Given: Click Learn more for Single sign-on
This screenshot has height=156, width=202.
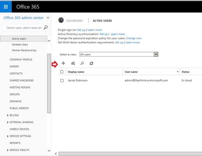Looking at the screenshot, I should (x=95, y=30).
